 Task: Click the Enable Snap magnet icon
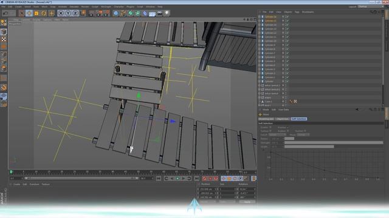[x=4, y=87]
